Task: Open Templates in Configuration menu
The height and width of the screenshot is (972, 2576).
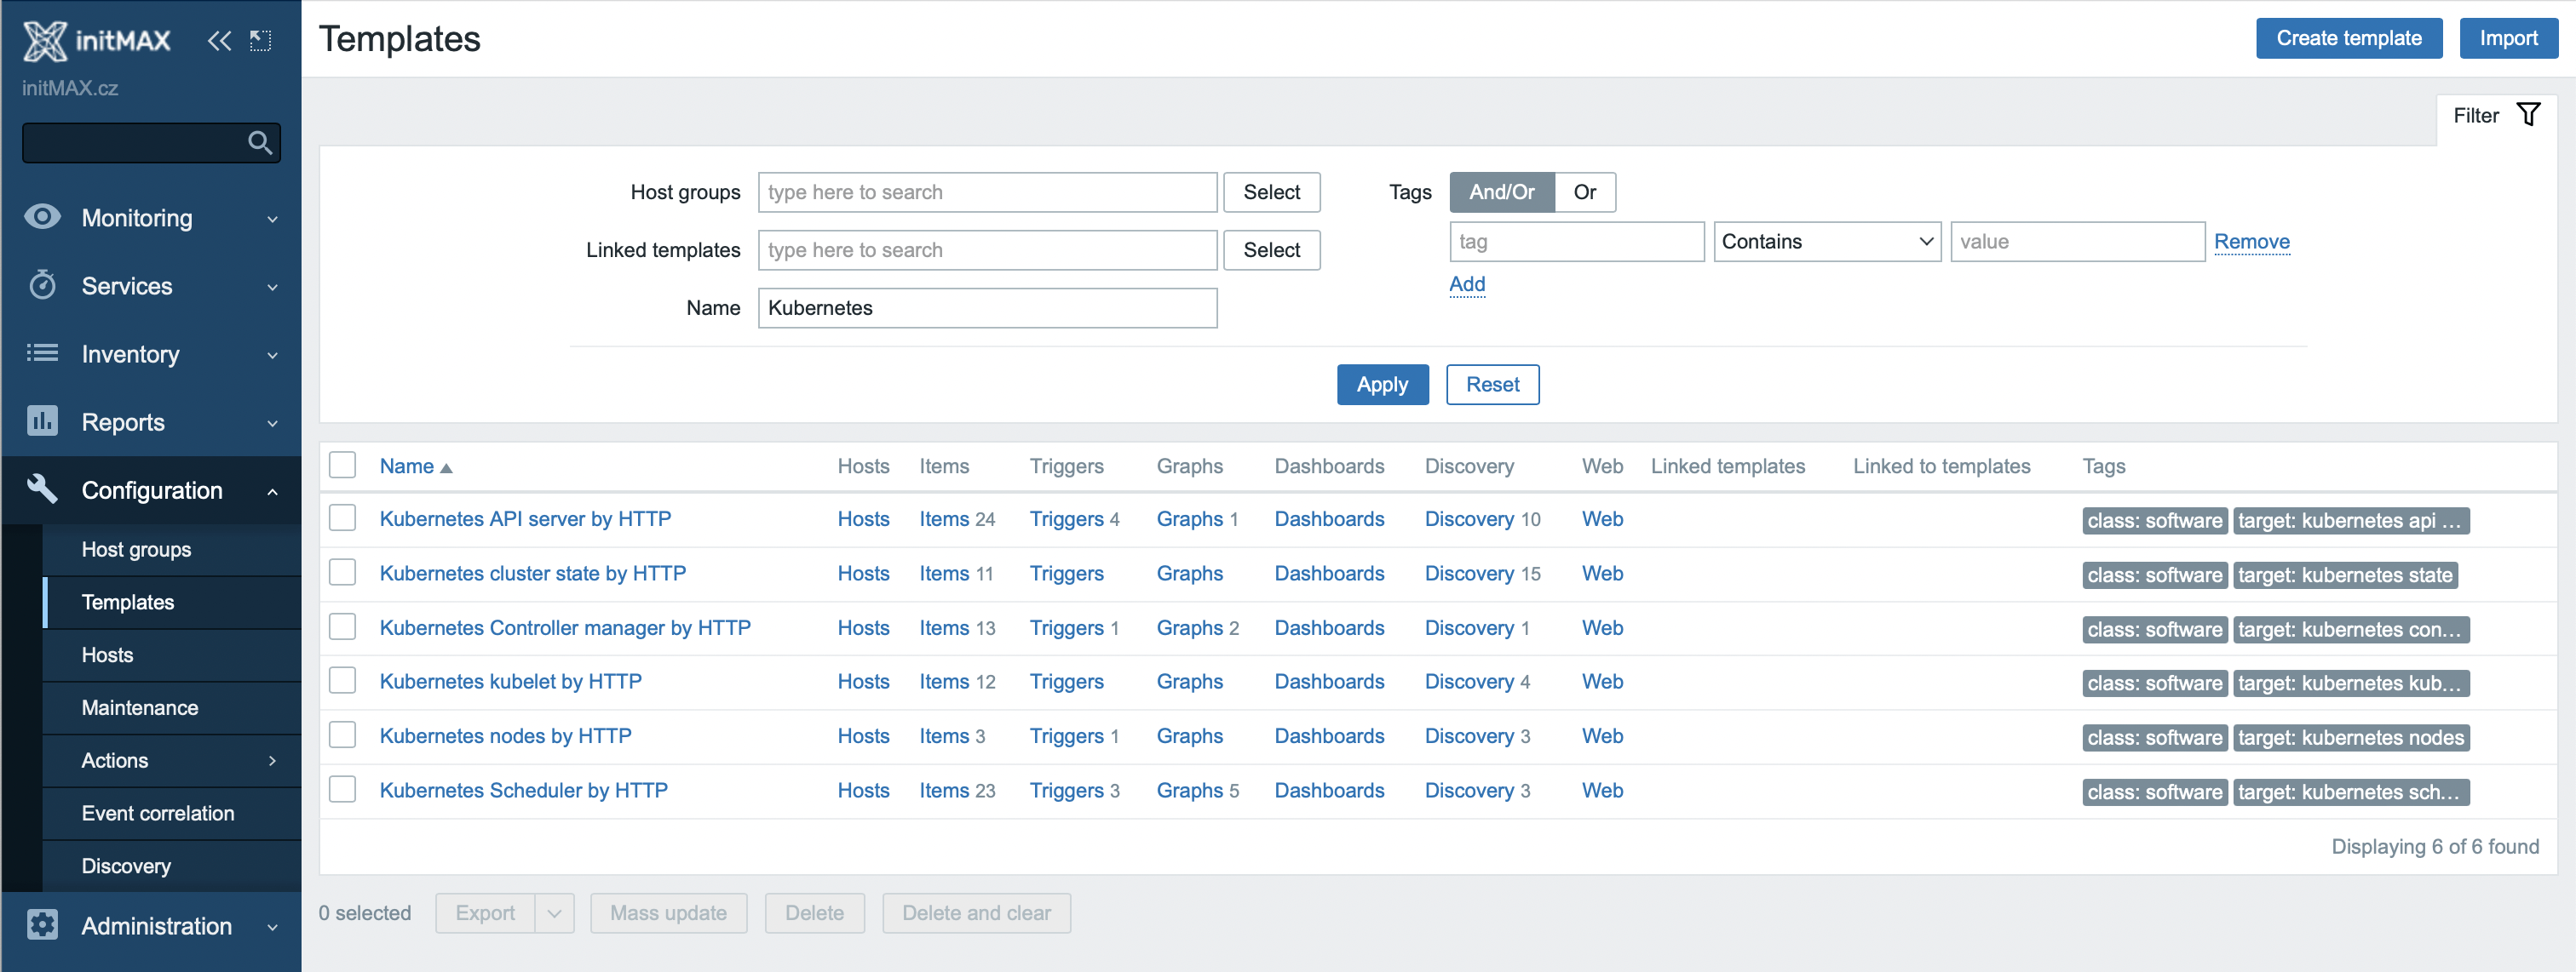Action: click(128, 603)
